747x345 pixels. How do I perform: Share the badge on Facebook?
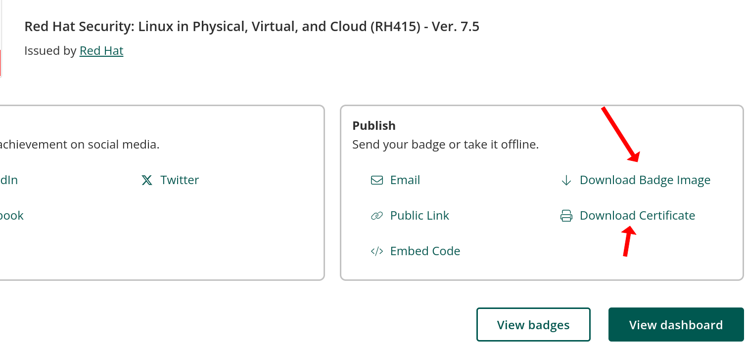coord(11,215)
